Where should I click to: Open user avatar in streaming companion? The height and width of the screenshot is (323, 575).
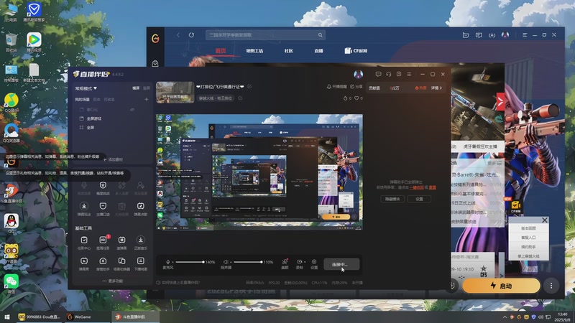(x=358, y=75)
